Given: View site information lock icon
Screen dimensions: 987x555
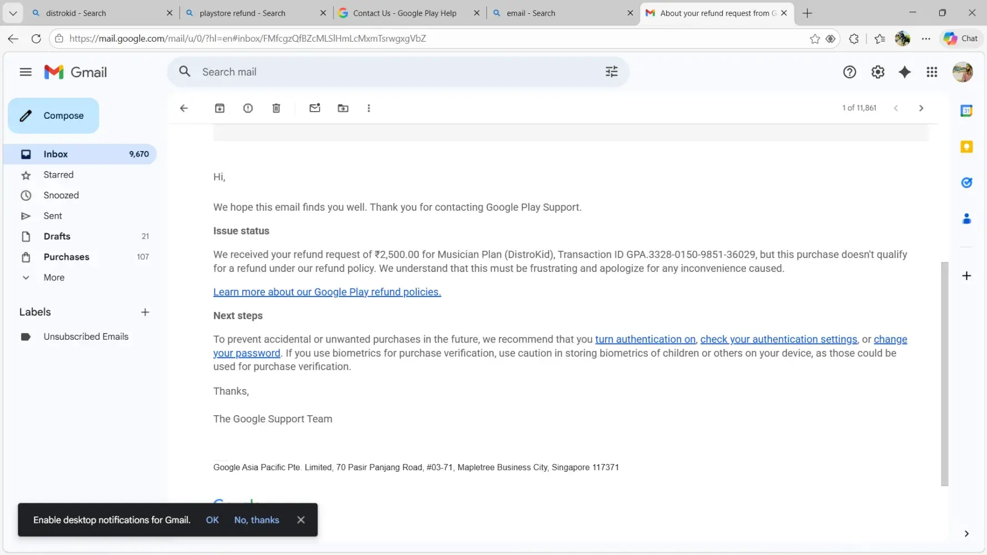Looking at the screenshot, I should [59, 38].
